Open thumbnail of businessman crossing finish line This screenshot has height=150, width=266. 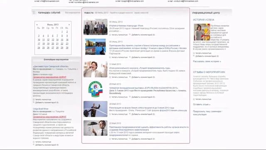[x=95, y=109]
